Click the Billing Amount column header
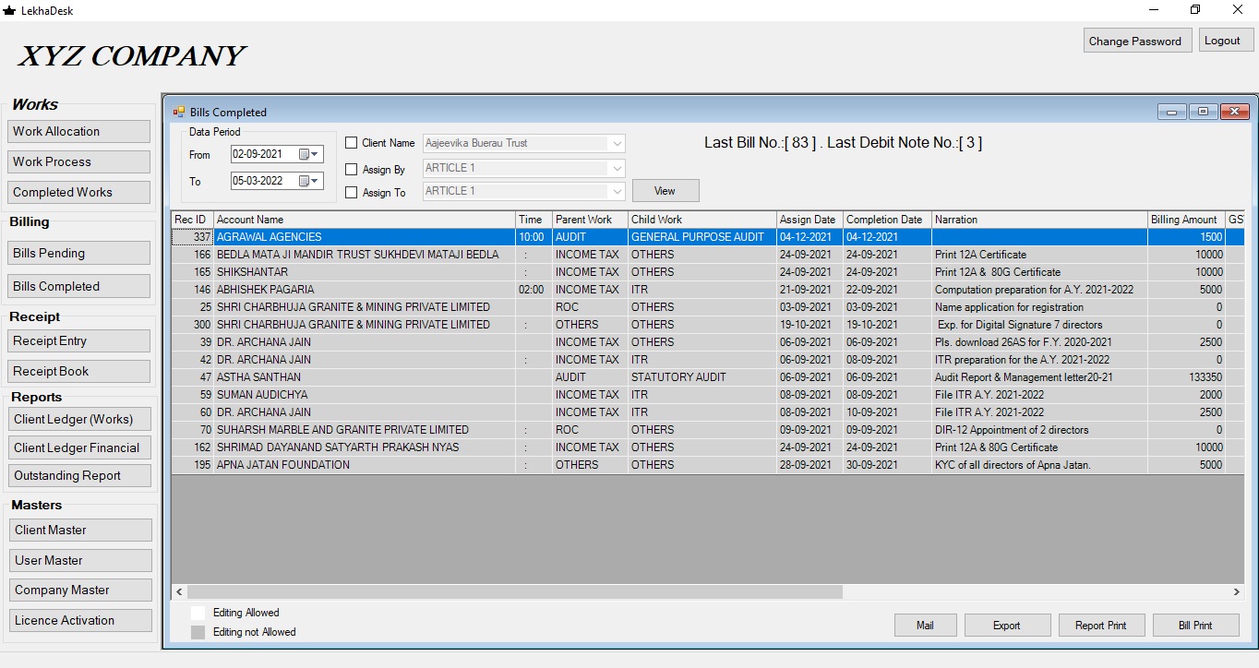Viewport: 1259px width, 668px height. (x=1186, y=220)
